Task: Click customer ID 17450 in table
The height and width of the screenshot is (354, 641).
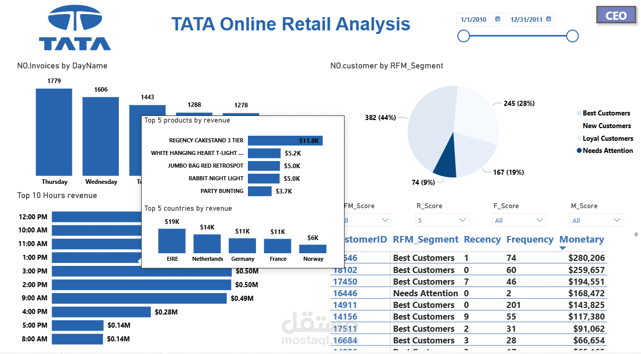Action: pos(345,282)
